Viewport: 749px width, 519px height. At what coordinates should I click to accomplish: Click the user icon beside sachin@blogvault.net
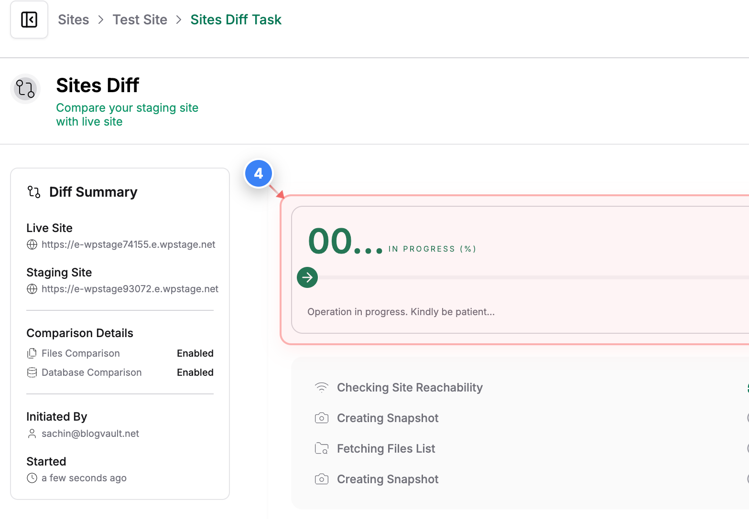(32, 434)
